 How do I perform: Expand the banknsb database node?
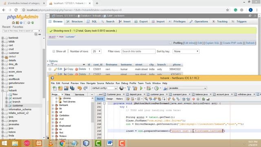[x=2, y=38]
